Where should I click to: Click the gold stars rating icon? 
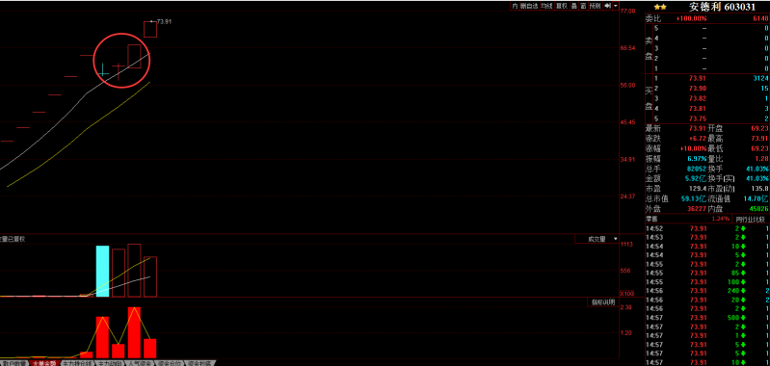coord(660,7)
